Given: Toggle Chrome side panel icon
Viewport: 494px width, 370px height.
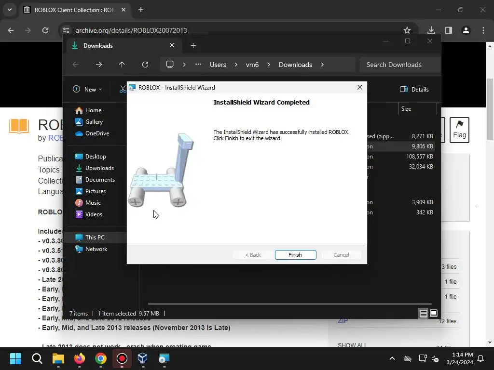Looking at the screenshot, I should coord(449,30).
